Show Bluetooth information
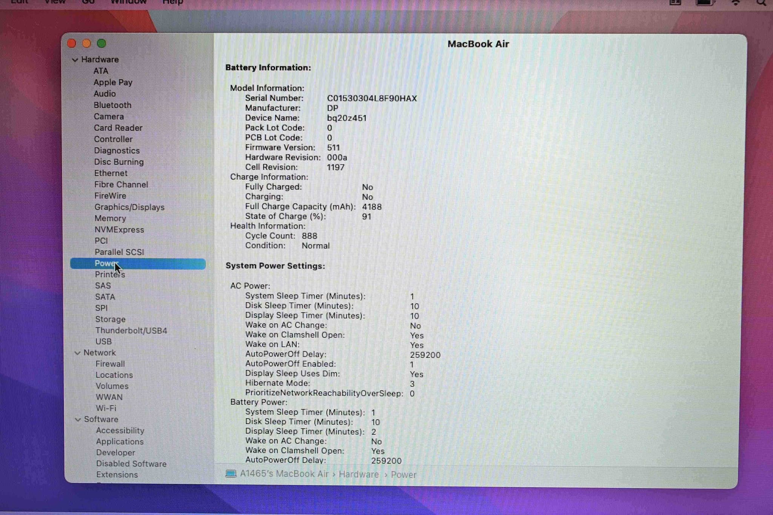The width and height of the screenshot is (773, 515). [112, 105]
